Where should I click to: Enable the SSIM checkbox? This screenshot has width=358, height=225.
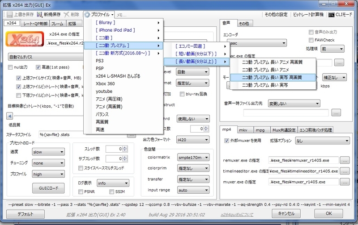point(111,192)
